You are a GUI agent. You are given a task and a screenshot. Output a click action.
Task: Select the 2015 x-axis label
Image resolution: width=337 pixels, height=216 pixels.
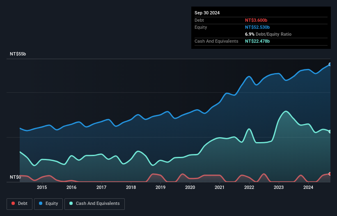click(42, 187)
